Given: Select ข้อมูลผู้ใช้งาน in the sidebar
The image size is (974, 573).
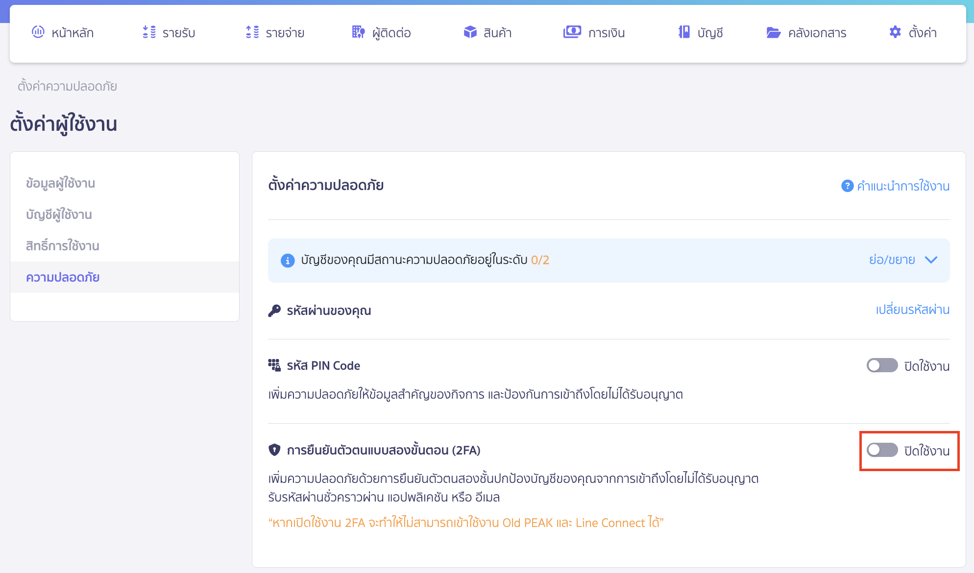Looking at the screenshot, I should pos(61,183).
